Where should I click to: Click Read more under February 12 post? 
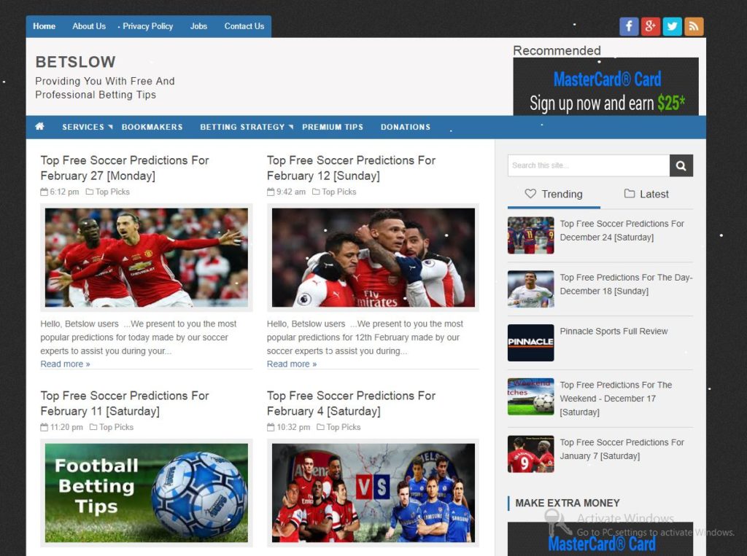coord(292,364)
